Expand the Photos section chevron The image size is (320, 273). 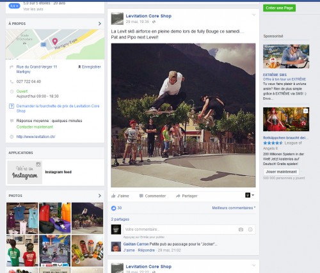(x=100, y=196)
